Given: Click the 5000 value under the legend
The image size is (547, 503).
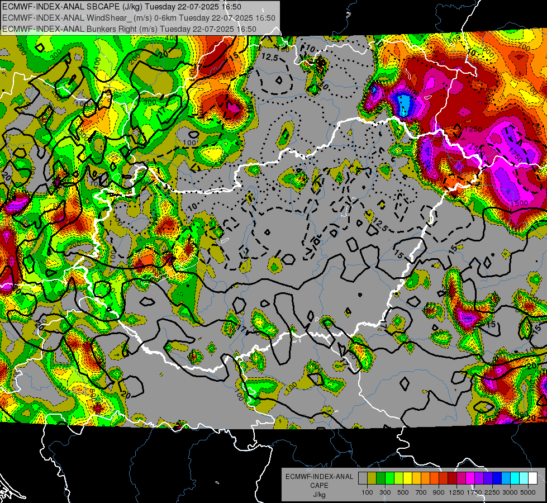Looking at the screenshot, I should 528,492.
